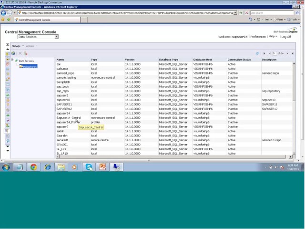Collapse the Data Services tree node
The image size is (305, 229).
(12, 60)
